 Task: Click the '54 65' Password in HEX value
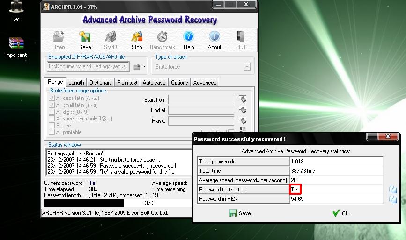click(x=297, y=199)
